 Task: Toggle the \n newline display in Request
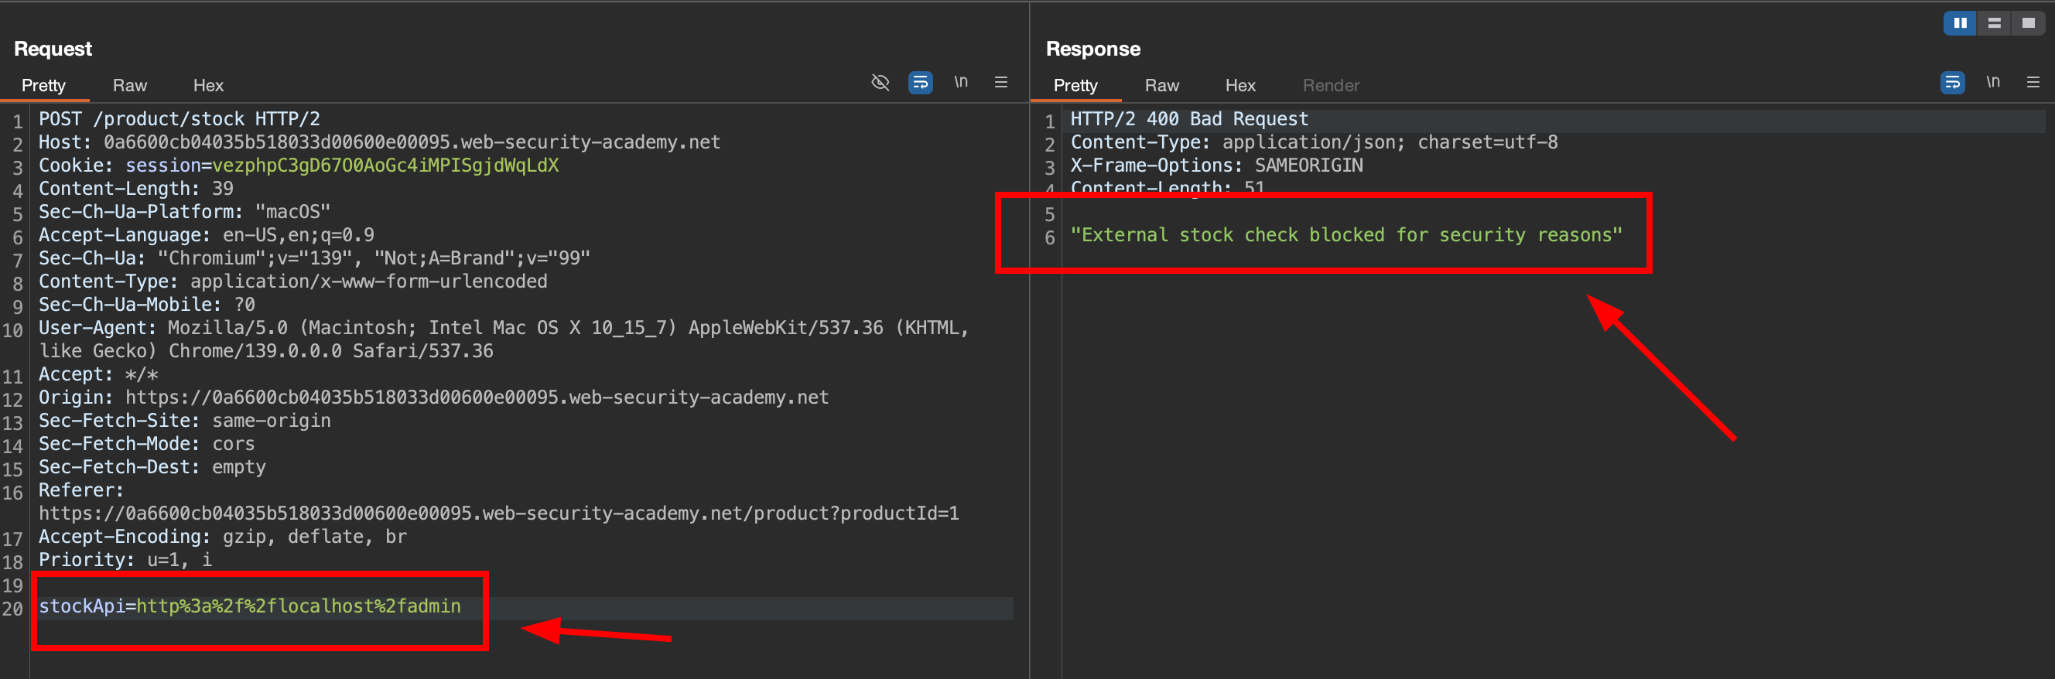[960, 82]
